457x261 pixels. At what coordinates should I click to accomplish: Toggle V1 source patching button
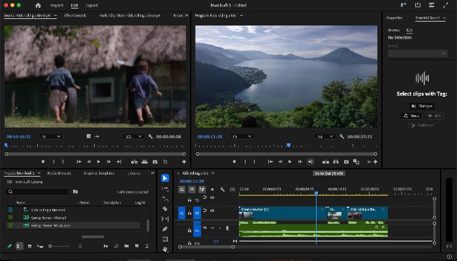click(181, 213)
